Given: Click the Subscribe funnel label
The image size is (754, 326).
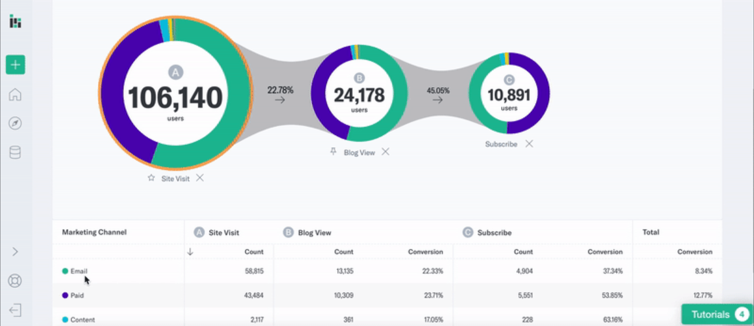Looking at the screenshot, I should (x=501, y=144).
